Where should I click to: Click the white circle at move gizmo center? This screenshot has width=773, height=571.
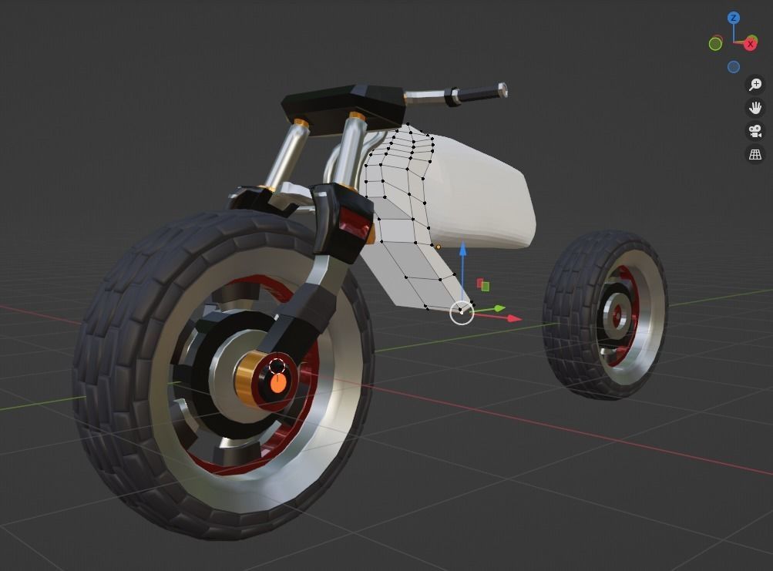(x=462, y=313)
